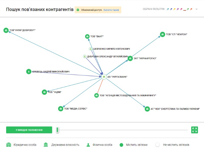Click the ТОВ "СП "НЕФТОН" node icon
Image resolution: width=204 pixels, height=152 pixels.
coord(162,35)
